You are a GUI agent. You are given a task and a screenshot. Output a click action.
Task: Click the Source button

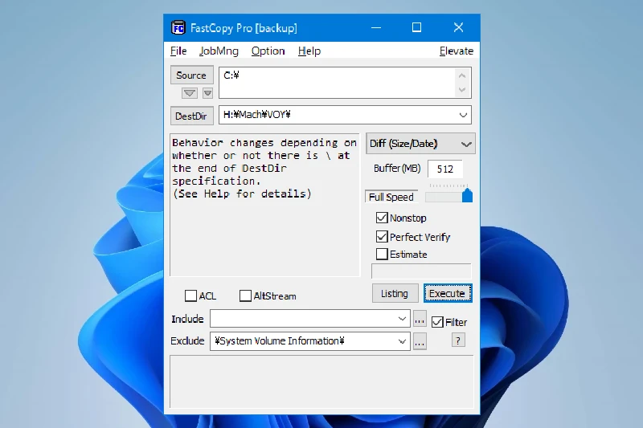[x=191, y=75]
